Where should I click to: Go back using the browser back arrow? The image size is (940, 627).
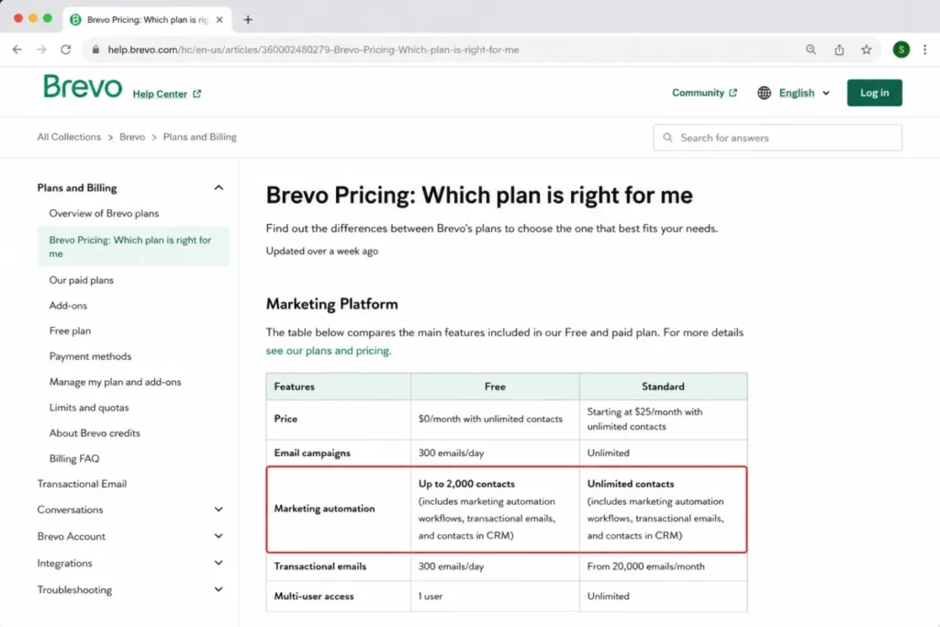pos(17,50)
